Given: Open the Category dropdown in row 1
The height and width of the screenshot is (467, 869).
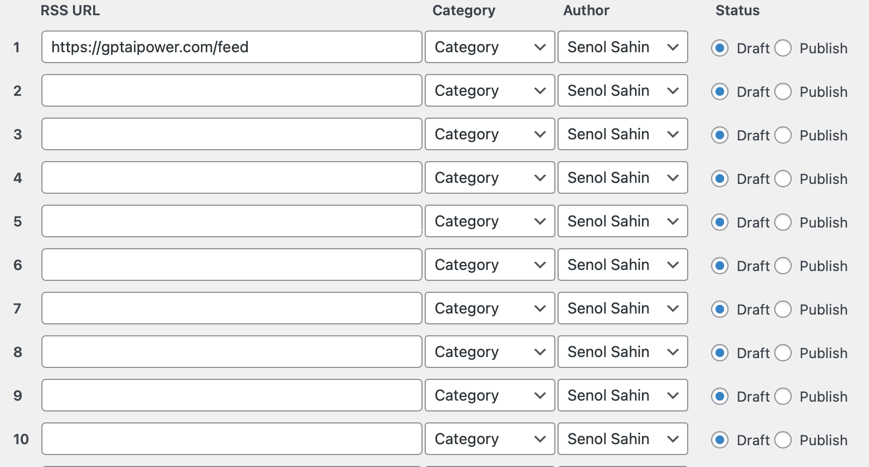Looking at the screenshot, I should coord(489,47).
